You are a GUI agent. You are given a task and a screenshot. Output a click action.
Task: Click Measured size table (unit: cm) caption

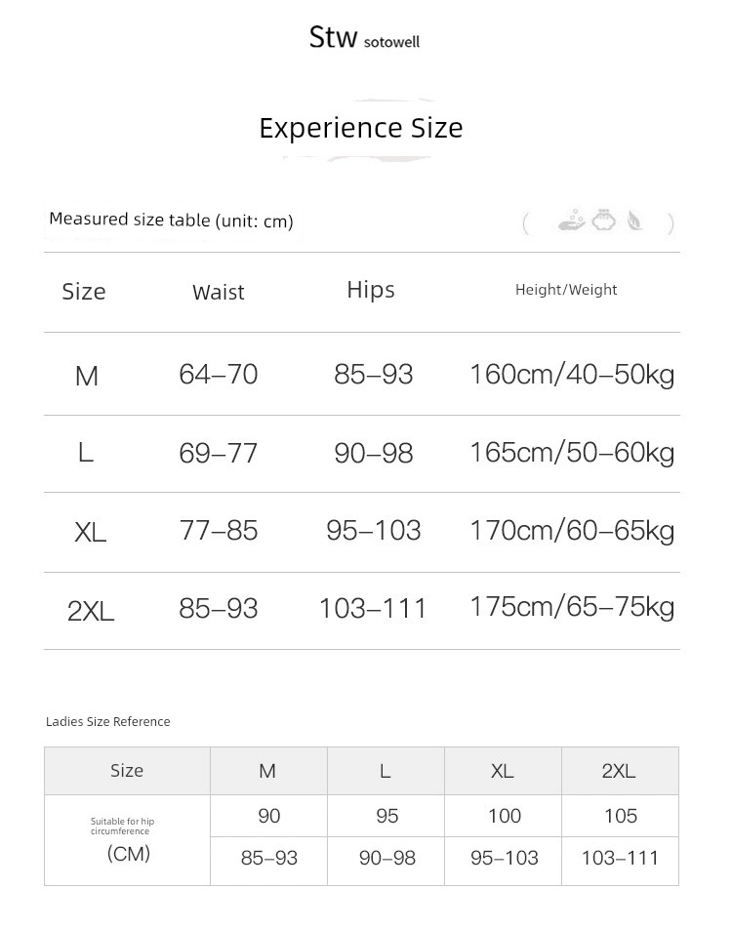(171, 221)
